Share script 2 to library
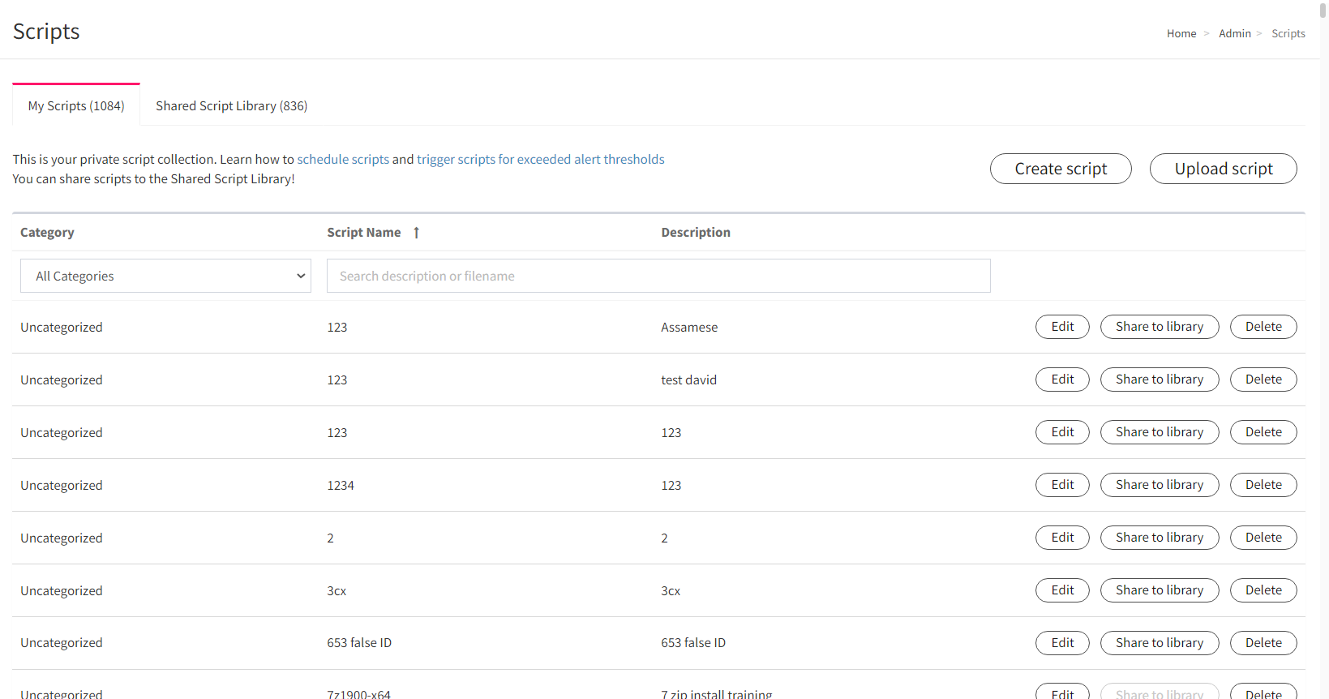The width and height of the screenshot is (1329, 699). (x=1160, y=538)
